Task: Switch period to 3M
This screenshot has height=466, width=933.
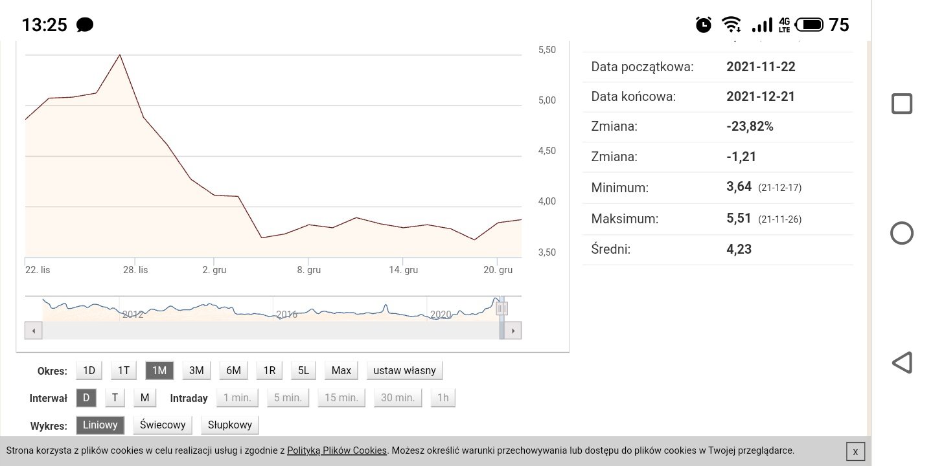Action: click(196, 370)
